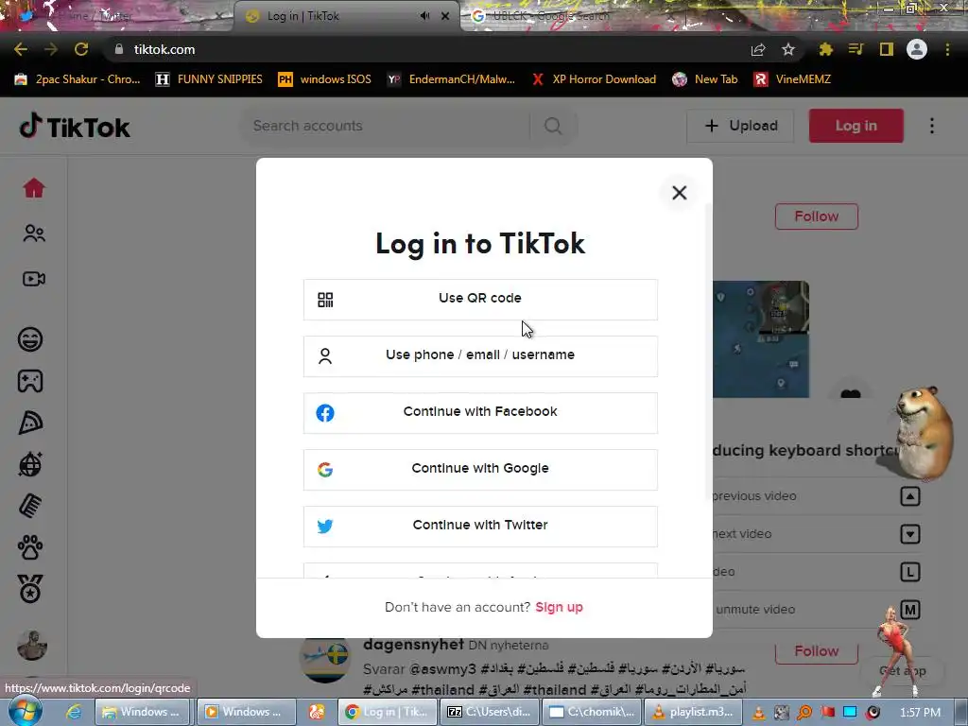The height and width of the screenshot is (726, 968).
Task: Close the Log in to TikTok dialog
Action: click(x=679, y=193)
